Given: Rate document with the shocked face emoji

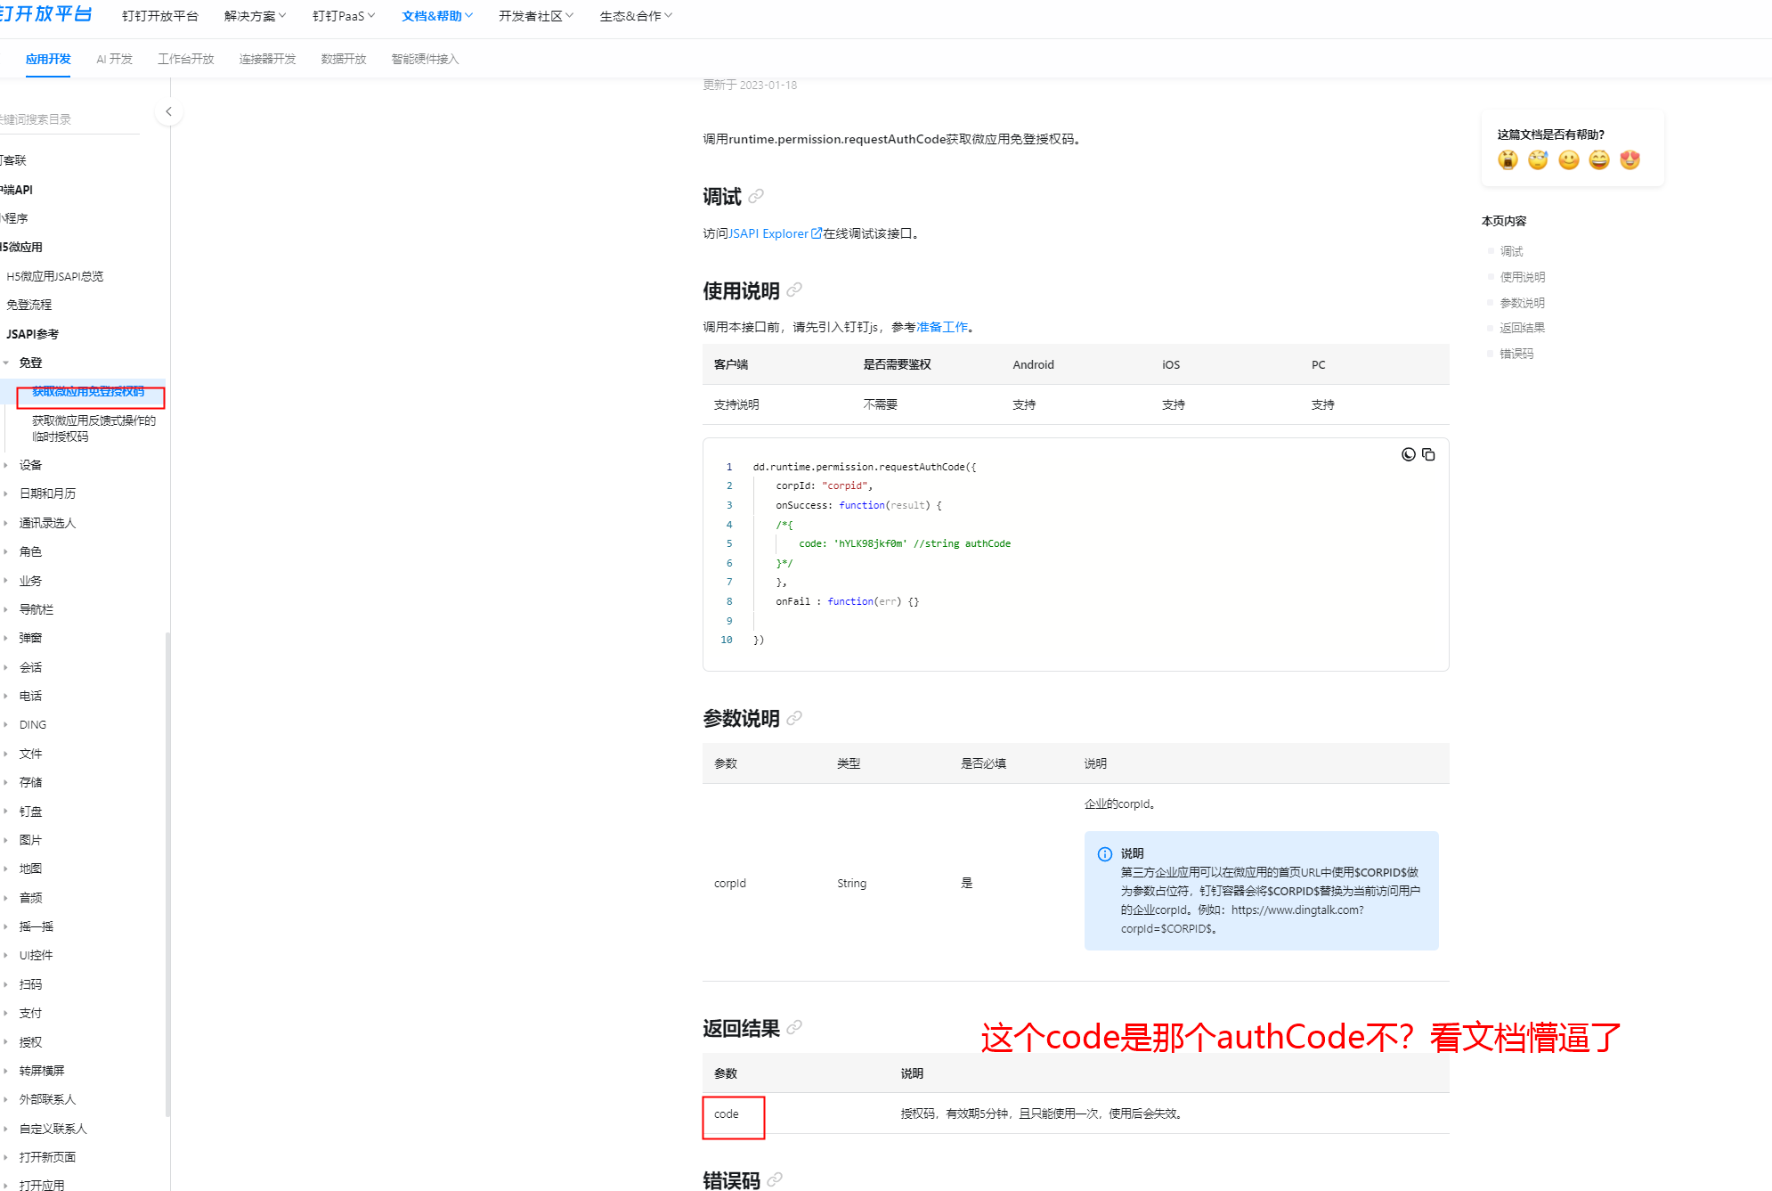Looking at the screenshot, I should 1508,159.
